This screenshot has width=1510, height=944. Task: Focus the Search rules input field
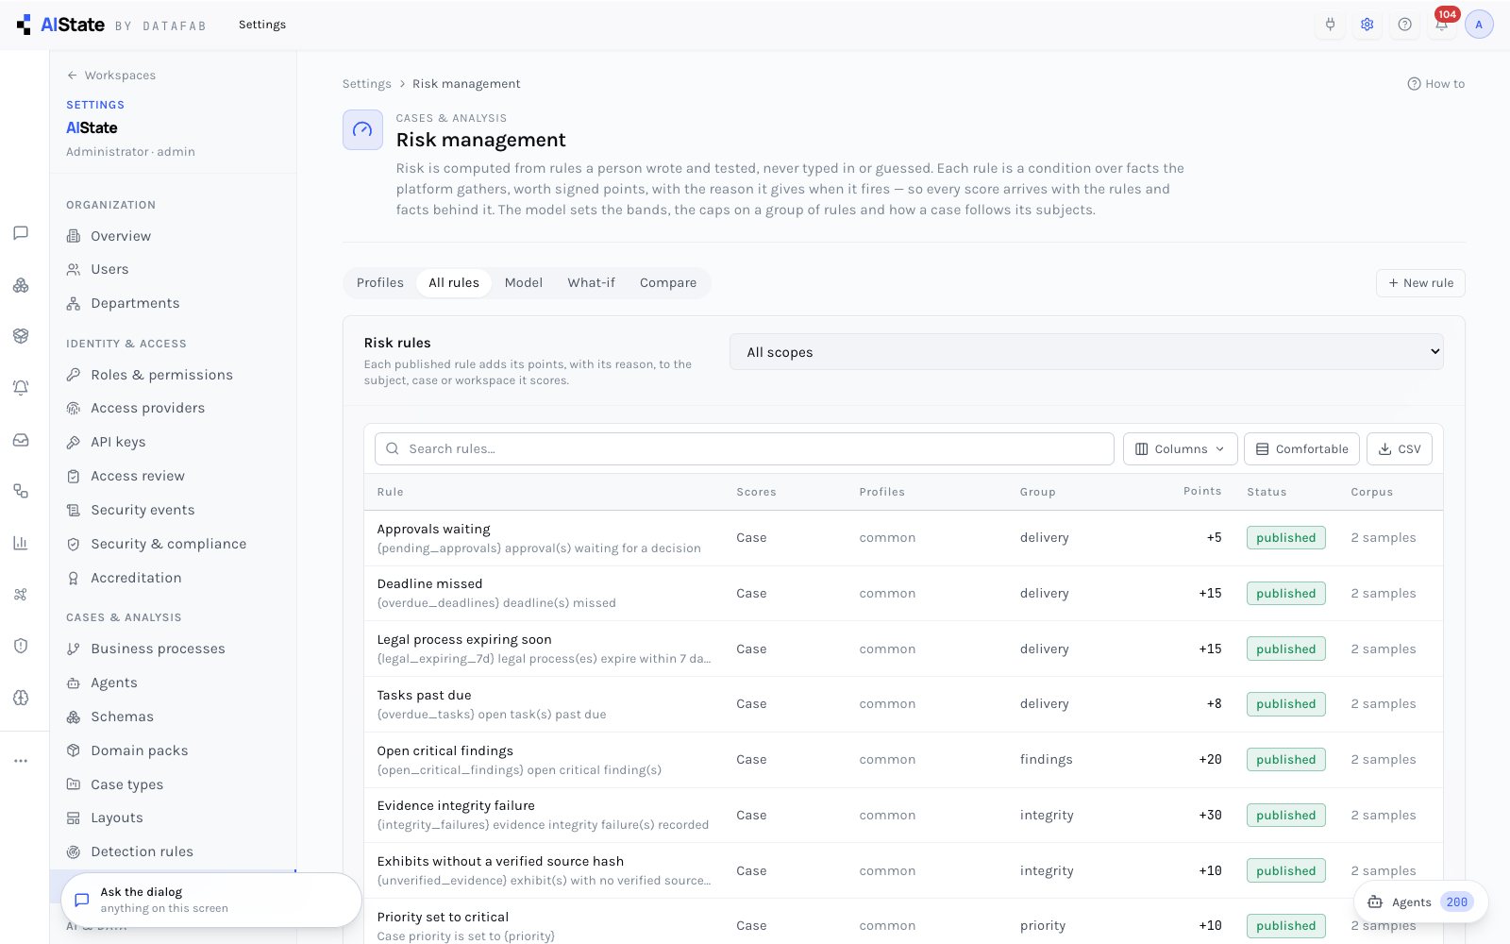[745, 449]
